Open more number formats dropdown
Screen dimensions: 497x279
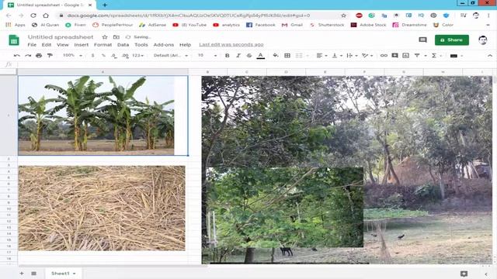tap(137, 55)
